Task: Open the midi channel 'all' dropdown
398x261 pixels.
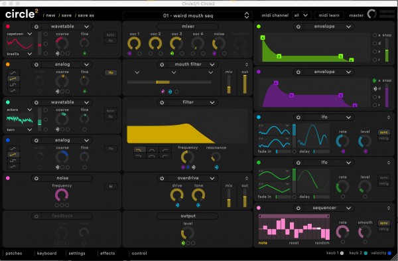Action: pyautogui.click(x=301, y=15)
